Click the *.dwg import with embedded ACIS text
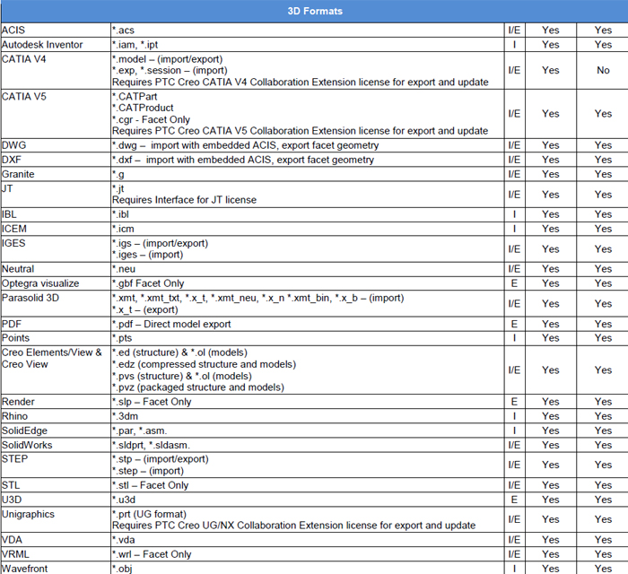This screenshot has width=628, height=574. 245,145
